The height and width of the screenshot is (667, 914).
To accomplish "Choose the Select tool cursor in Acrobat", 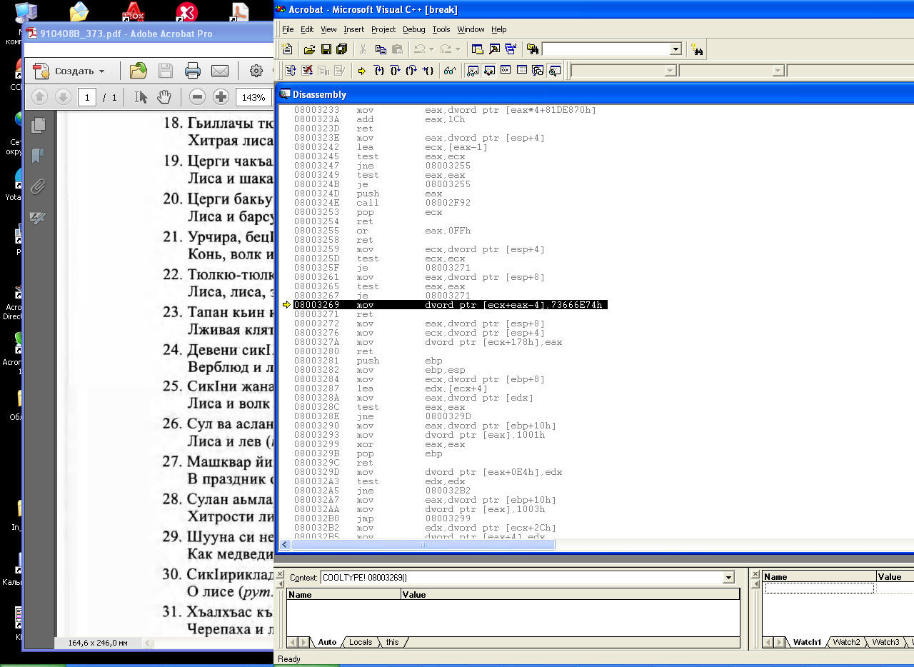I will tap(141, 97).
